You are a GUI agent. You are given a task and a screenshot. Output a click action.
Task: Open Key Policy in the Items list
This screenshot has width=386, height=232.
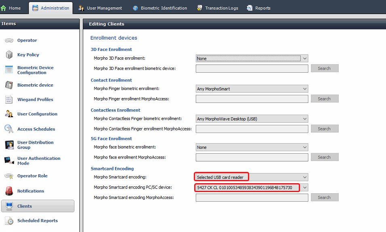[28, 54]
